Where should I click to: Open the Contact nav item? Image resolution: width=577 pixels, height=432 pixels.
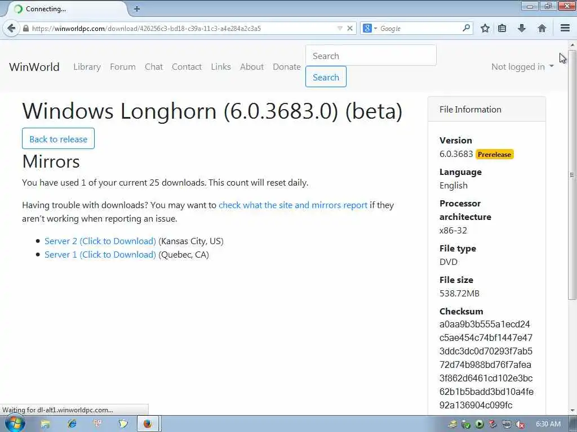pos(187,67)
